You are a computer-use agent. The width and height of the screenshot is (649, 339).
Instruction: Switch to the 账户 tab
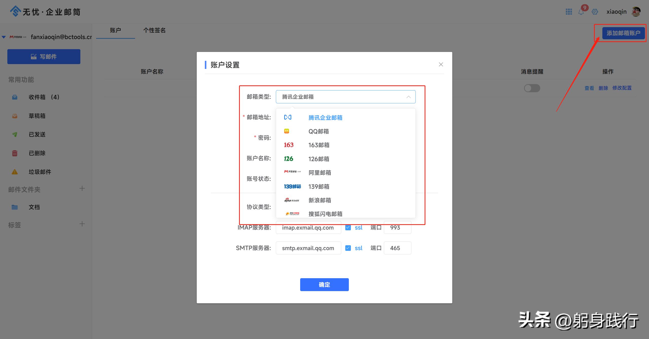tap(116, 30)
